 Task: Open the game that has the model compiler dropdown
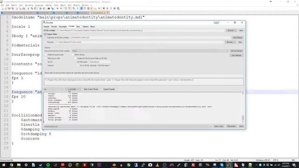coord(150,51)
